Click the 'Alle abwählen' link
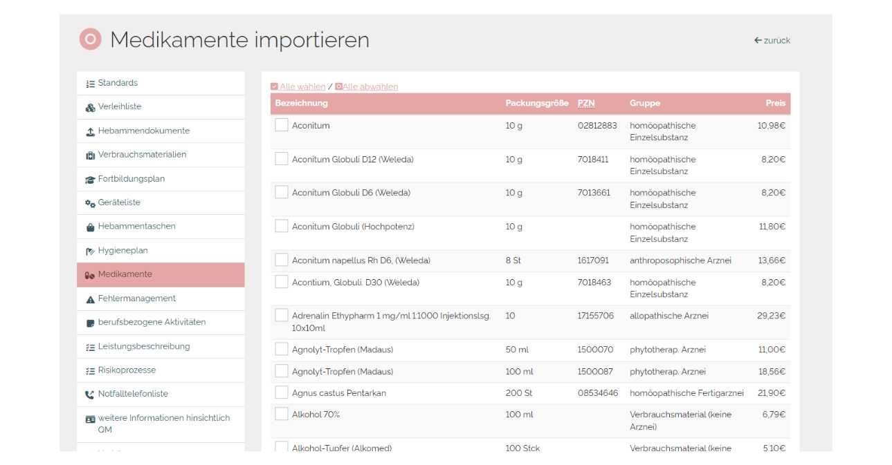The width and height of the screenshot is (892, 465). point(370,86)
